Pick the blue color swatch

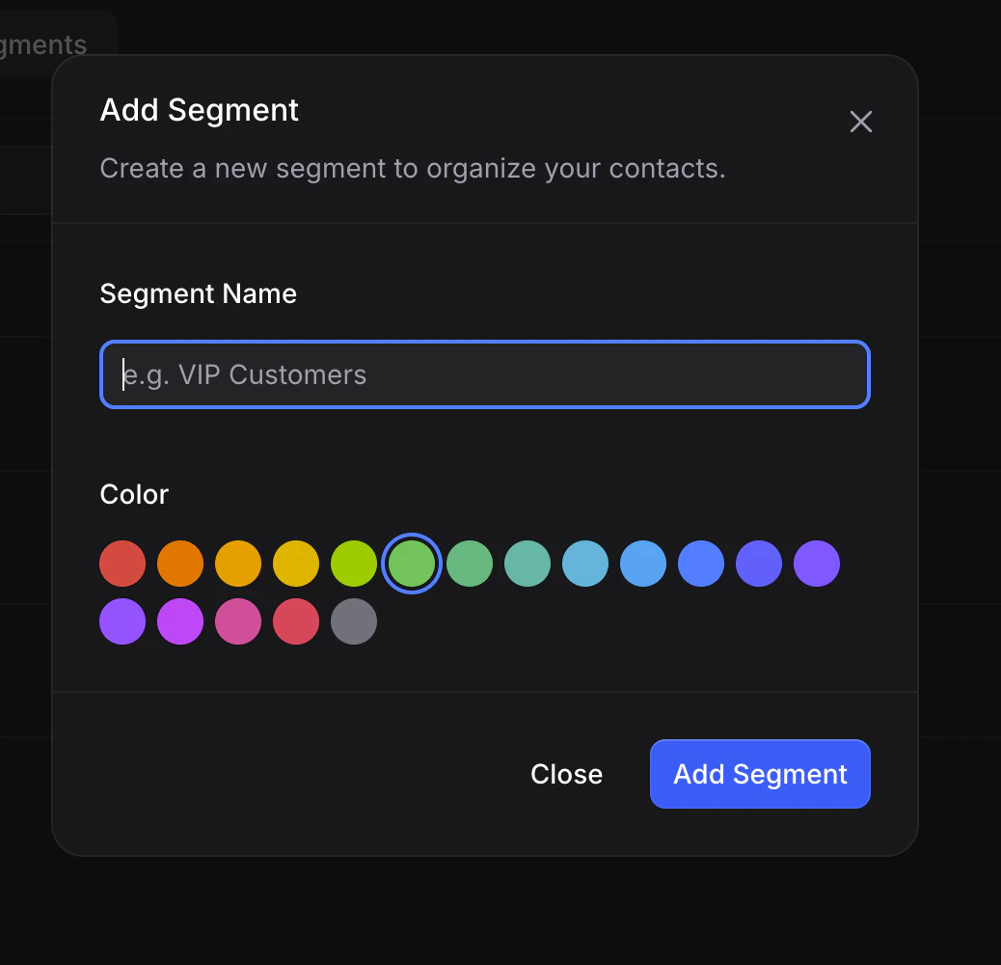pyautogui.click(x=701, y=564)
